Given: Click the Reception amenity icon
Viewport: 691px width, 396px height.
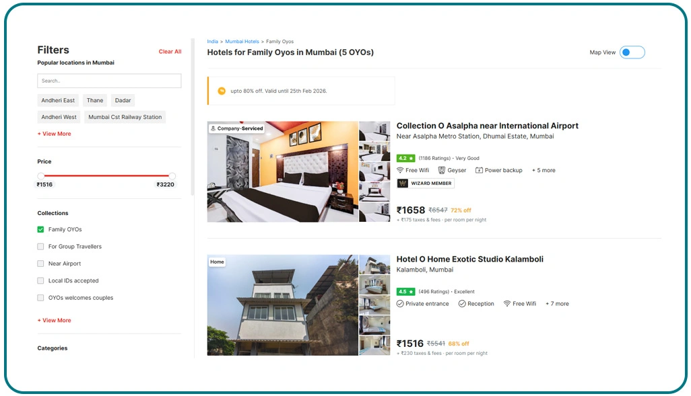Looking at the screenshot, I should click(461, 303).
